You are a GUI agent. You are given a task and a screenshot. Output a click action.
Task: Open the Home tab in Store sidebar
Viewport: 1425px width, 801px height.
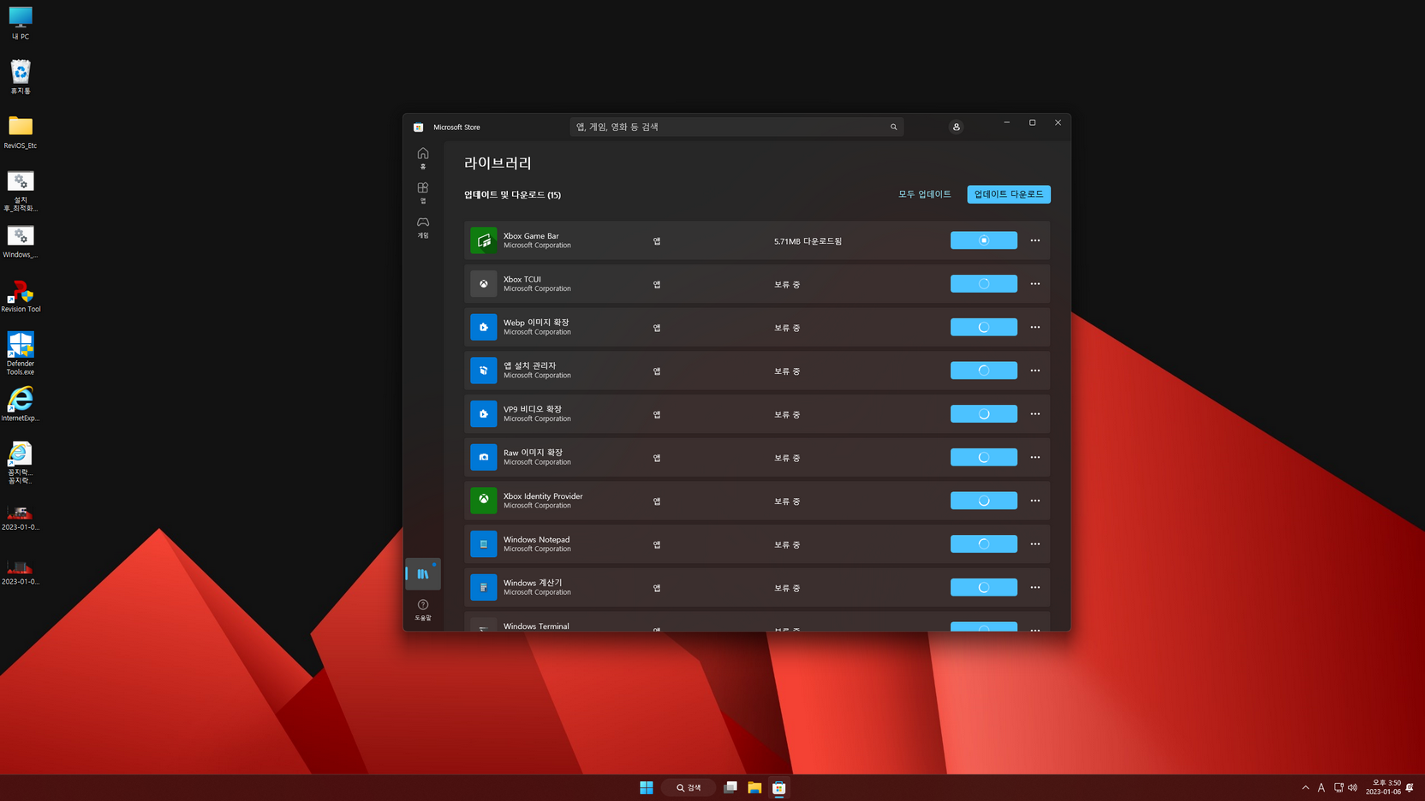(x=423, y=158)
